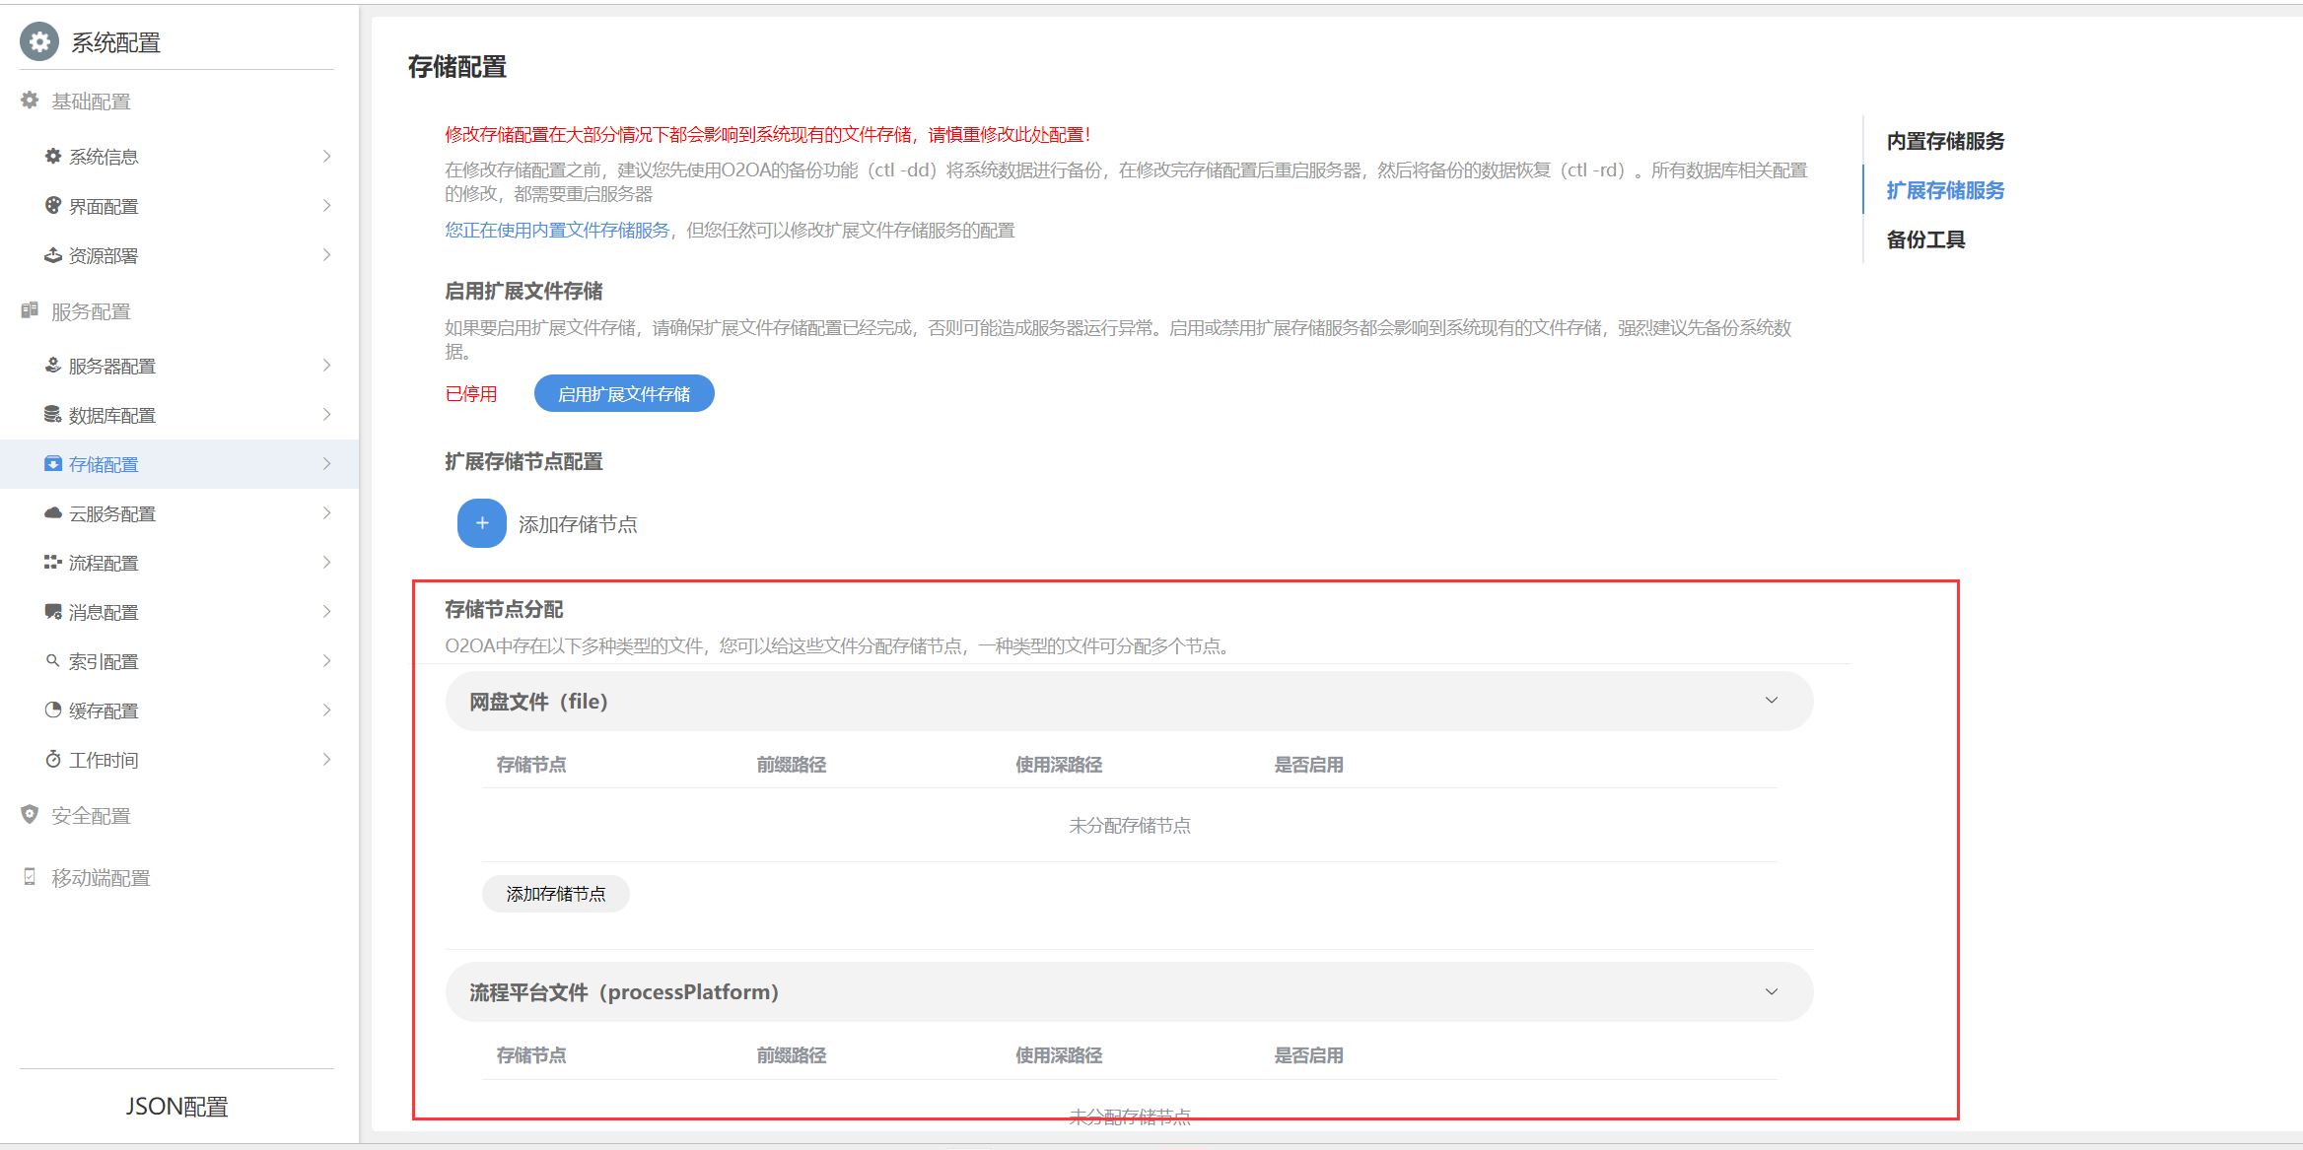Collapse the processPlatform file section chevron
The image size is (2303, 1150).
click(1771, 991)
